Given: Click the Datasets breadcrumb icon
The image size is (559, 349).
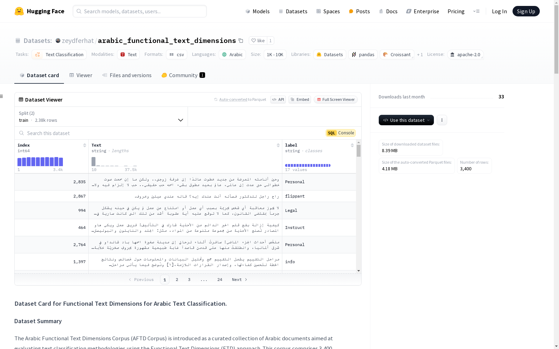Looking at the screenshot, I should point(18,40).
